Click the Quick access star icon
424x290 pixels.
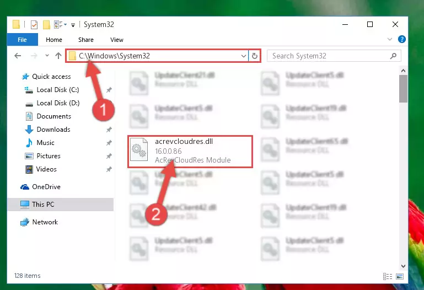coord(25,77)
